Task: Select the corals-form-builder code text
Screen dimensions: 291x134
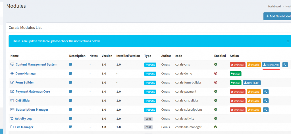Action: click(x=188, y=82)
